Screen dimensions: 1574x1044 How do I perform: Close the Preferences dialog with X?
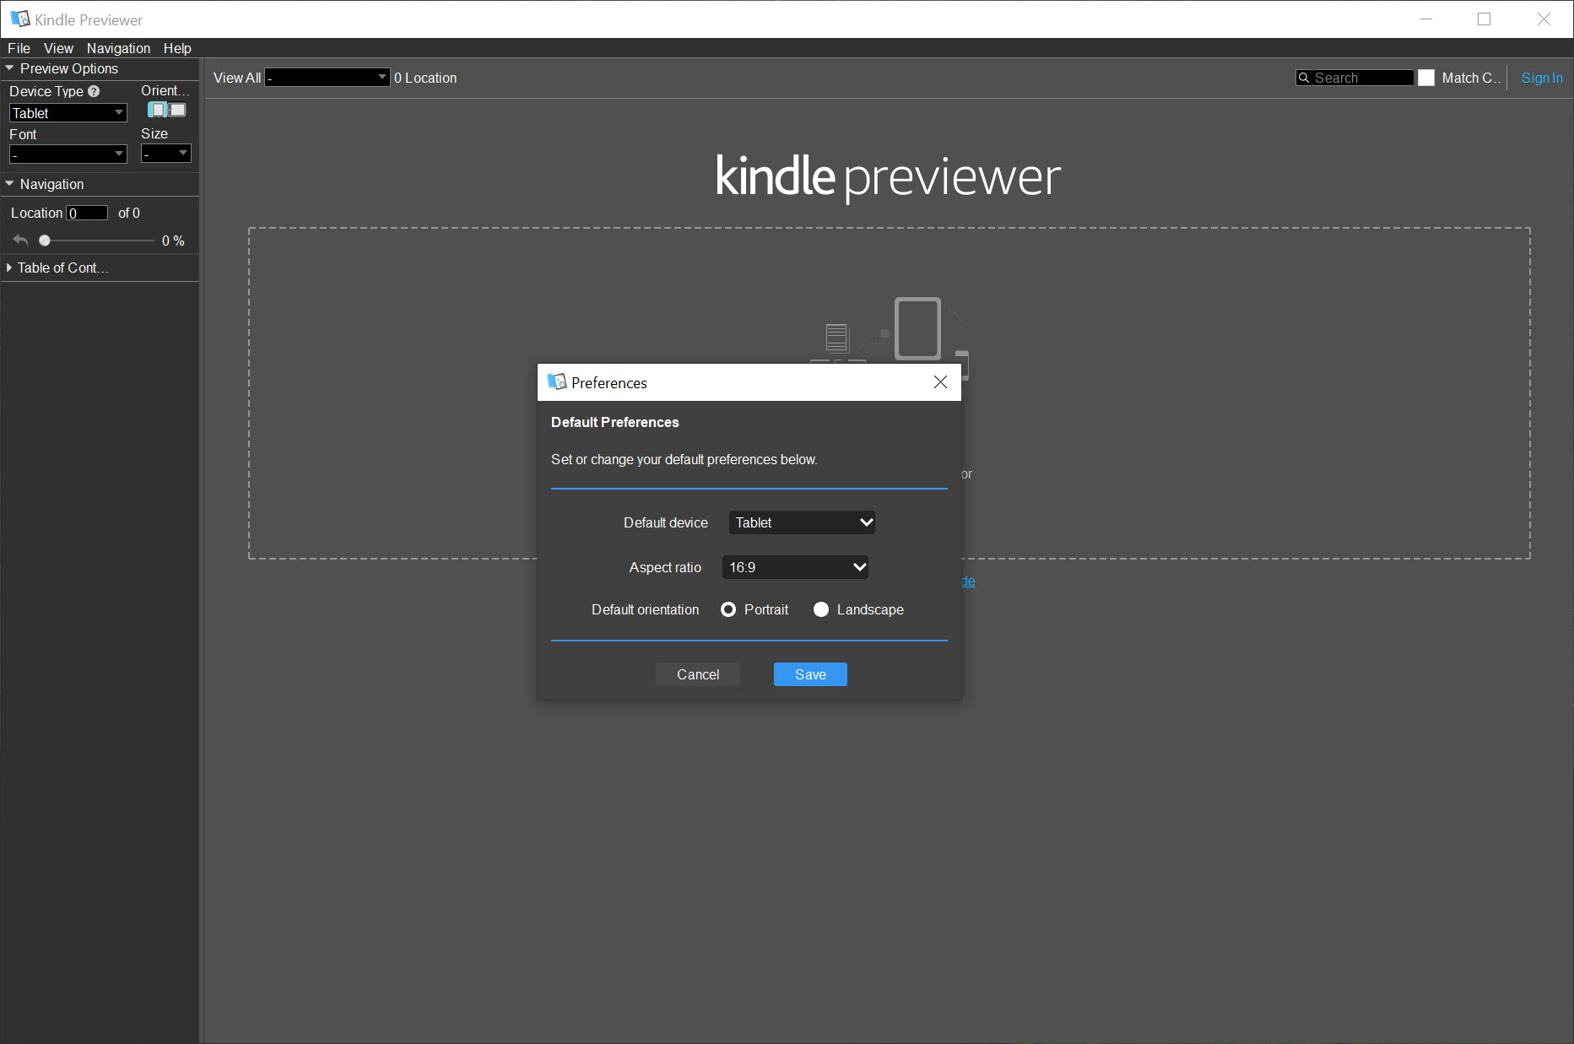940,382
